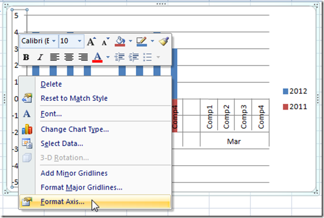Select the 2011 legend entry

pyautogui.click(x=295, y=107)
